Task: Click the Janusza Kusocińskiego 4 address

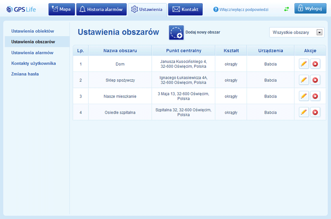Action: pyautogui.click(x=183, y=64)
